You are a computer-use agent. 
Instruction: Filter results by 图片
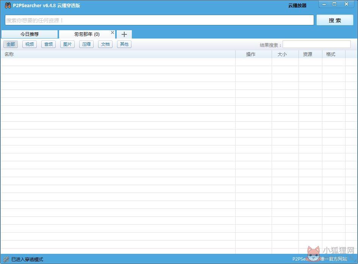[x=67, y=44]
